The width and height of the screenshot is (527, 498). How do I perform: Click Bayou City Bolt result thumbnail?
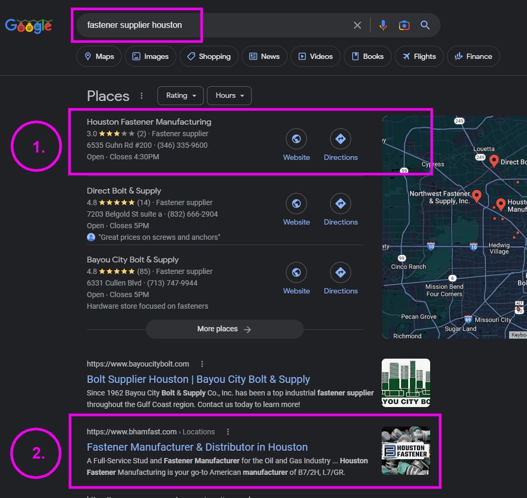tap(406, 383)
